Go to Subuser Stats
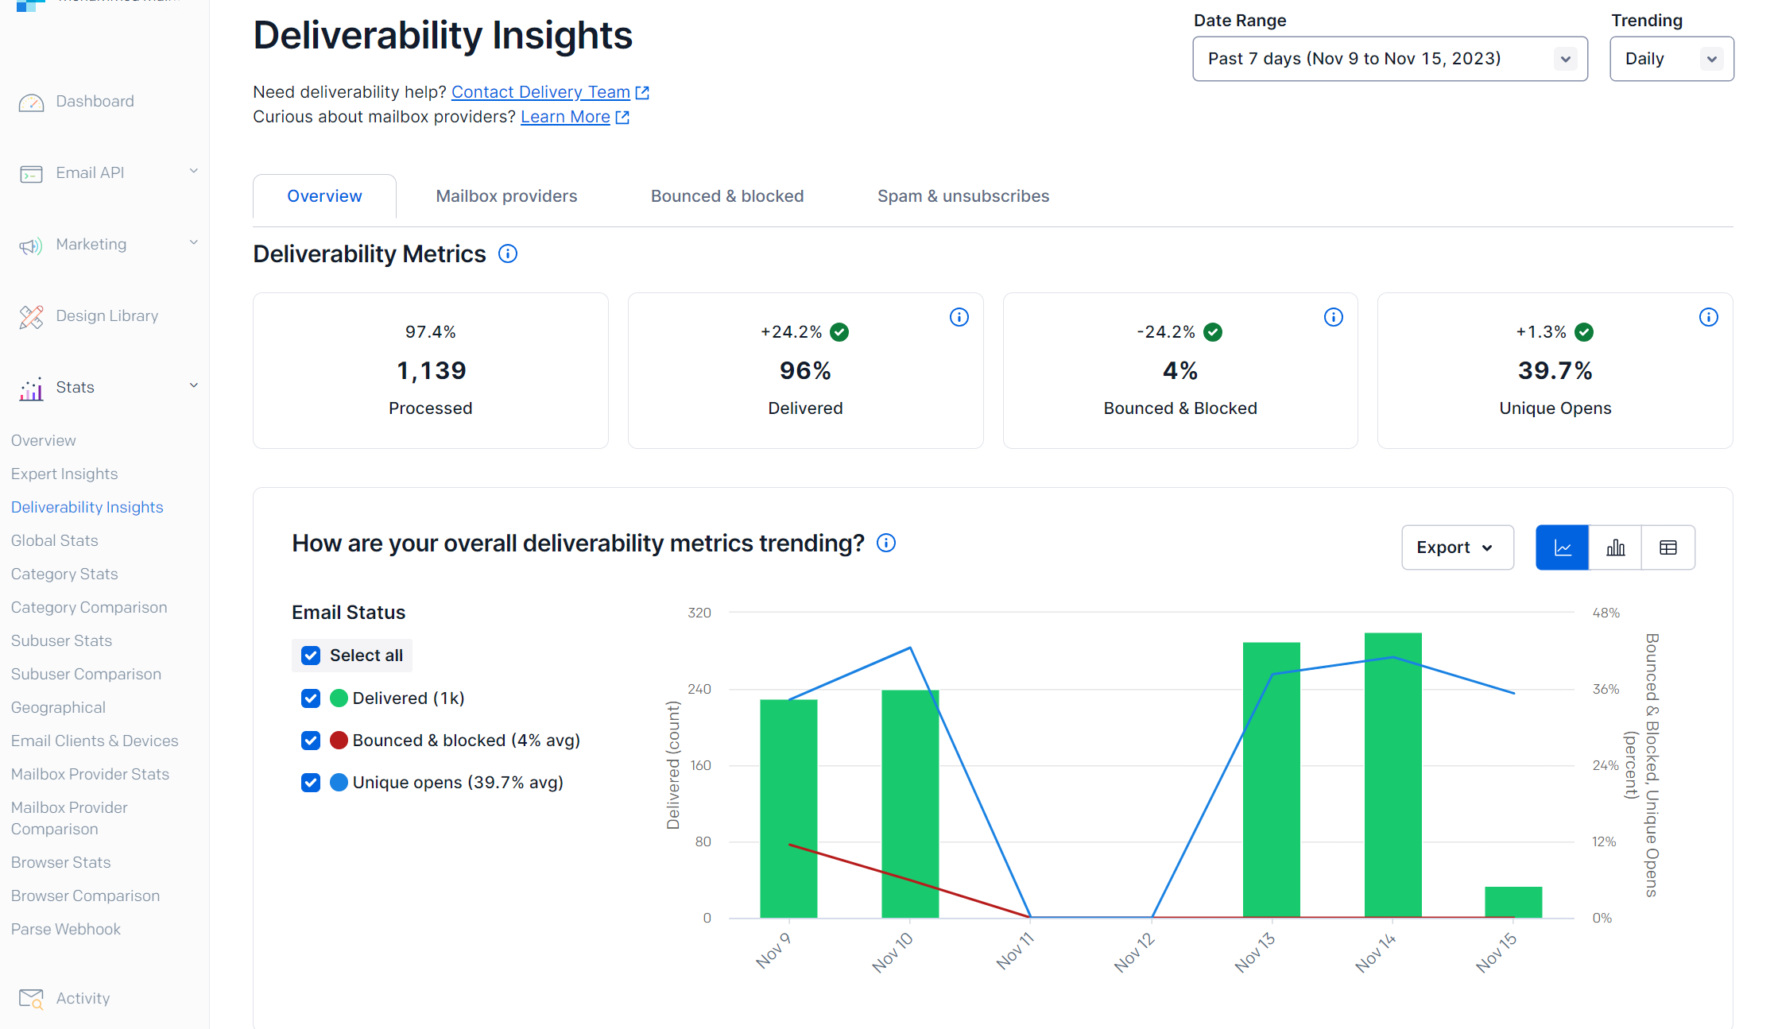 point(61,641)
